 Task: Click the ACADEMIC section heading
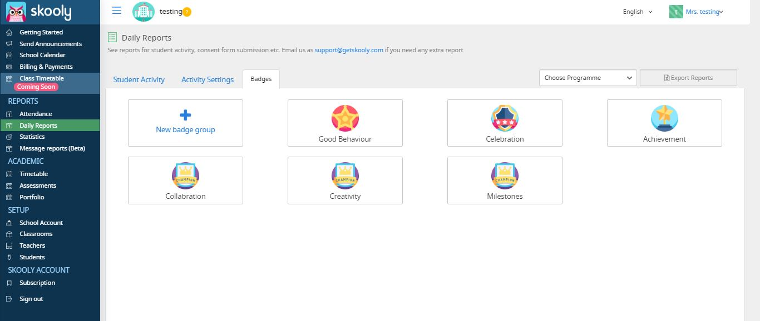[x=26, y=161]
